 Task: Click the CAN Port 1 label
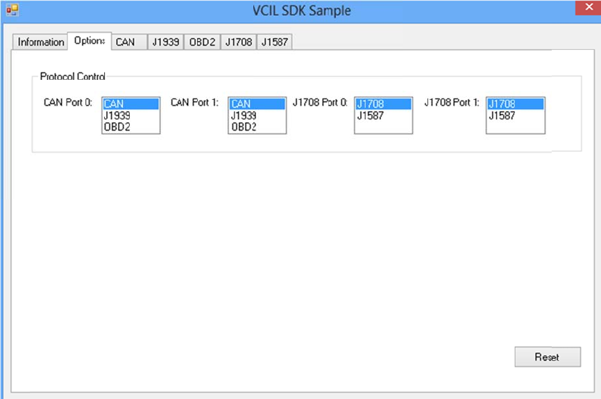click(195, 102)
